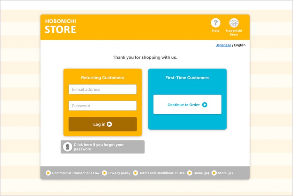Image resolution: width=293 pixels, height=196 pixels.
Task: Switch language to Japanese
Action: 223,45
